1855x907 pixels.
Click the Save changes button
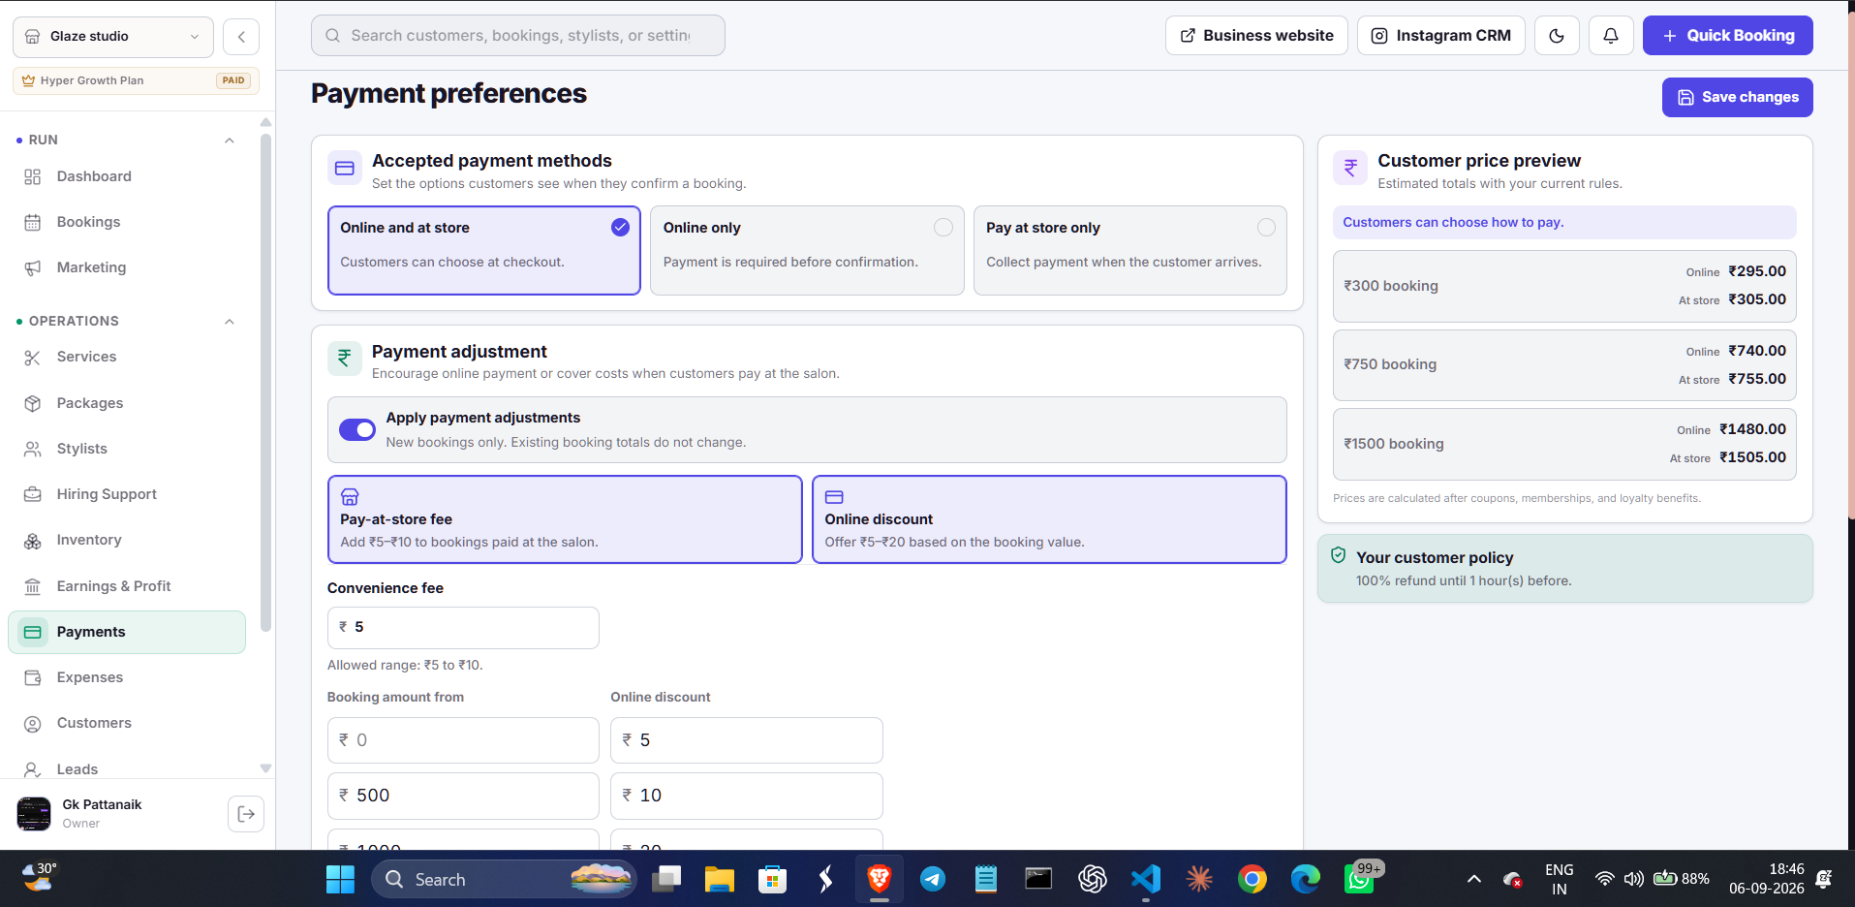(x=1737, y=97)
